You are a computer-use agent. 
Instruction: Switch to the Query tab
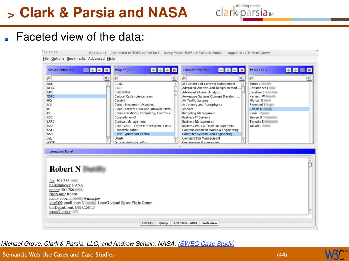(x=163, y=223)
